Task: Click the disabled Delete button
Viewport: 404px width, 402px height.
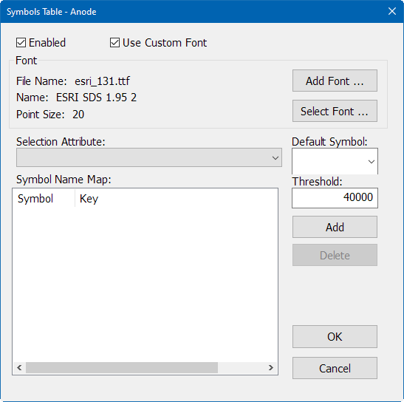Action: [x=335, y=255]
